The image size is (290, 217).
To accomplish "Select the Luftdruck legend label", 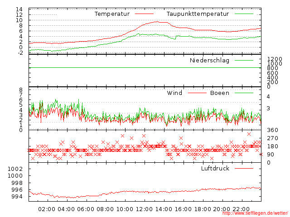I will click(x=215, y=168).
